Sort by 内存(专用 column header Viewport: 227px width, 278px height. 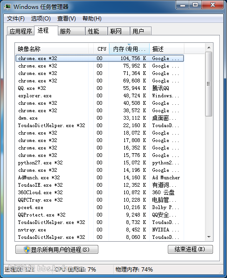pyautogui.click(x=129, y=48)
